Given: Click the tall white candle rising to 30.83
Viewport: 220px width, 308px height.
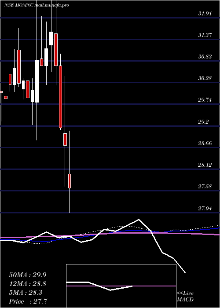Looking at the screenshot, I should [37, 81].
